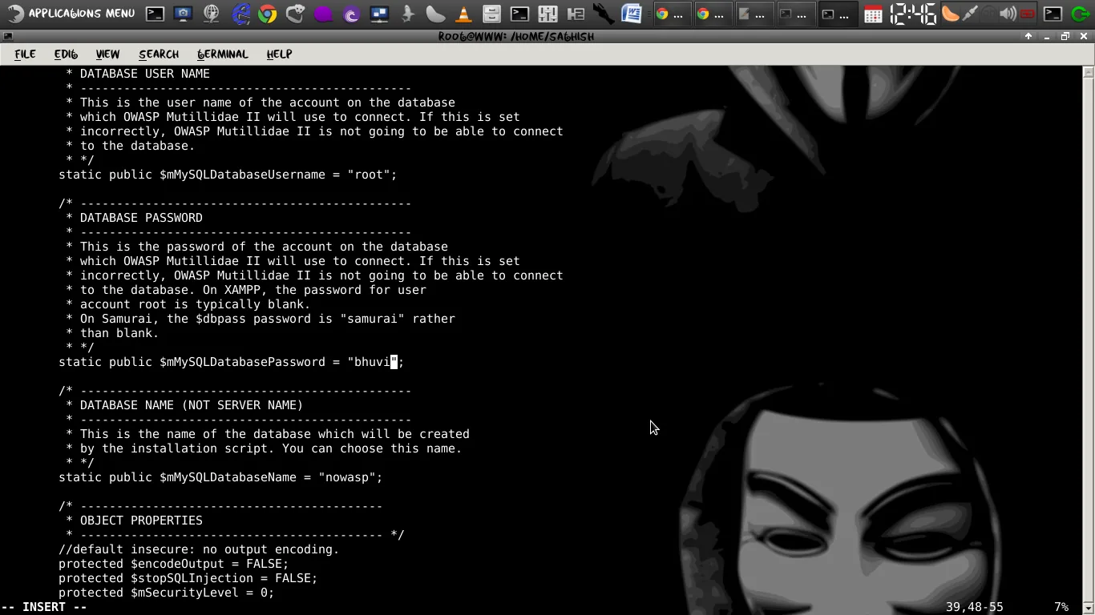Screen dimensions: 1095x615
Task: Open the Edit menu
Action: pyautogui.click(x=66, y=54)
